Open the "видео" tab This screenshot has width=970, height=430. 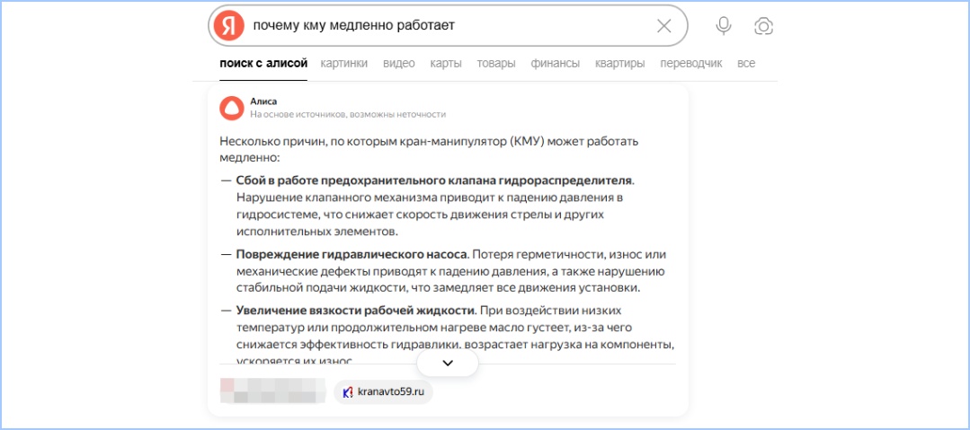[399, 64]
